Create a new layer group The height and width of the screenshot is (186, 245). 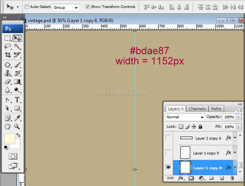coord(211,178)
